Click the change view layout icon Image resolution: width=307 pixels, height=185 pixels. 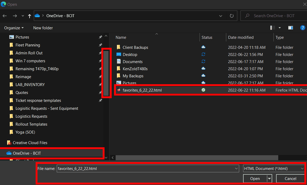[273, 28]
